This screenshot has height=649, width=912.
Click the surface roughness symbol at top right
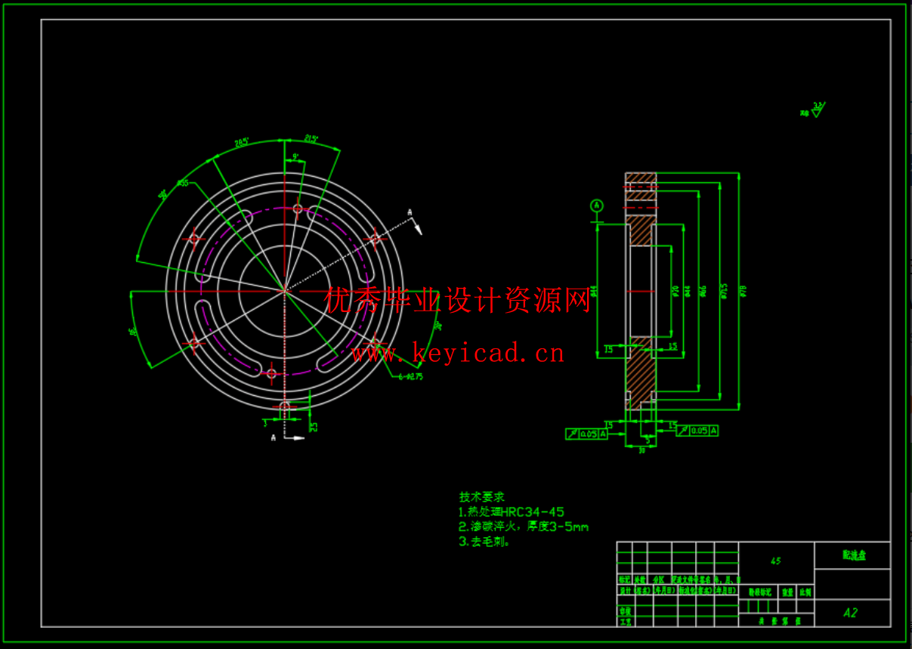[816, 110]
